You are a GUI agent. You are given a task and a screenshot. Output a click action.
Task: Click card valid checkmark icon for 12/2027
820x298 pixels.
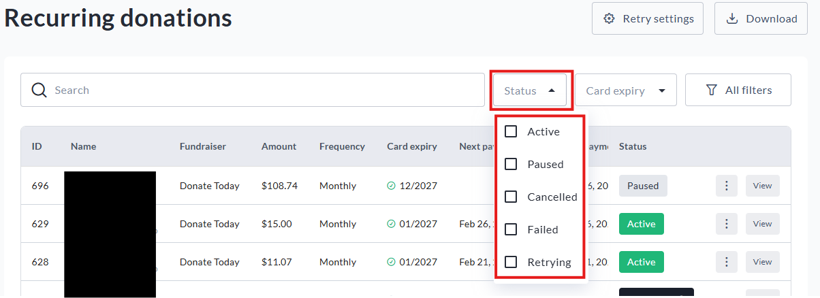(391, 186)
